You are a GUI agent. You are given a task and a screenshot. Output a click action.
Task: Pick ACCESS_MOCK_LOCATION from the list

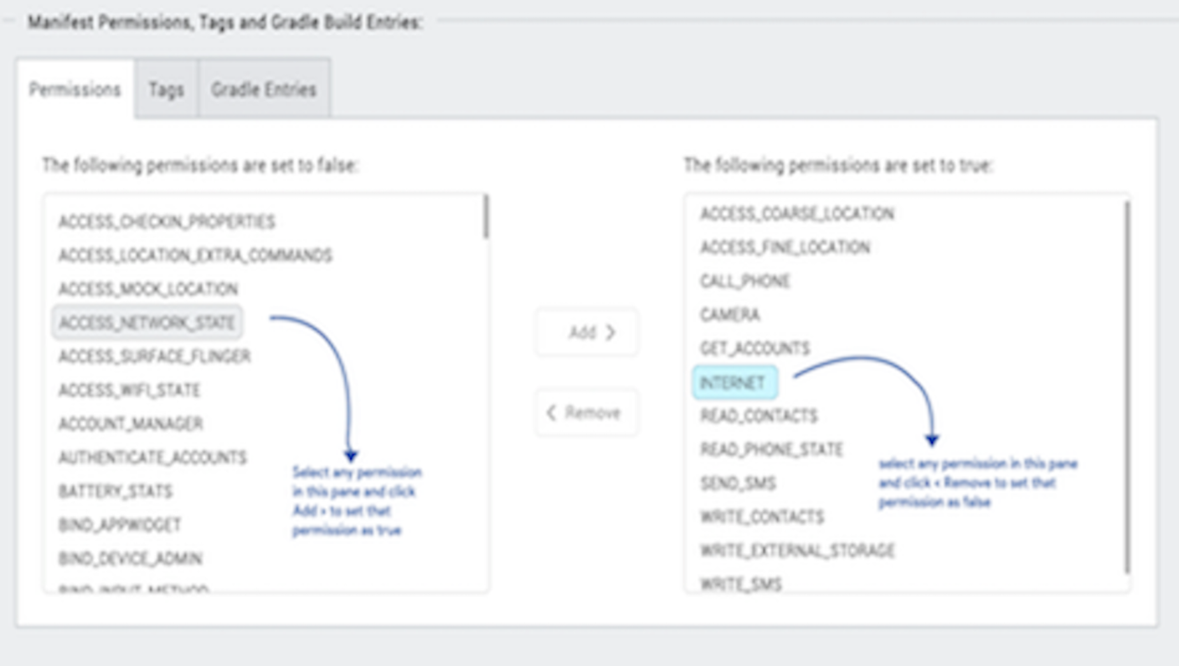point(148,288)
